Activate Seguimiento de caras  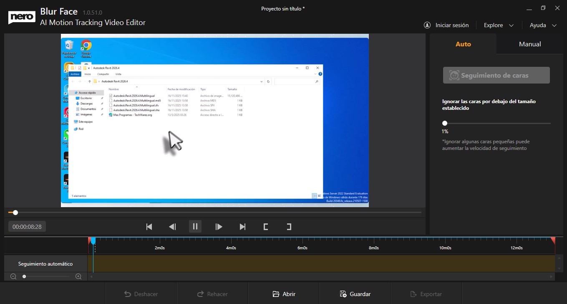[x=496, y=75]
